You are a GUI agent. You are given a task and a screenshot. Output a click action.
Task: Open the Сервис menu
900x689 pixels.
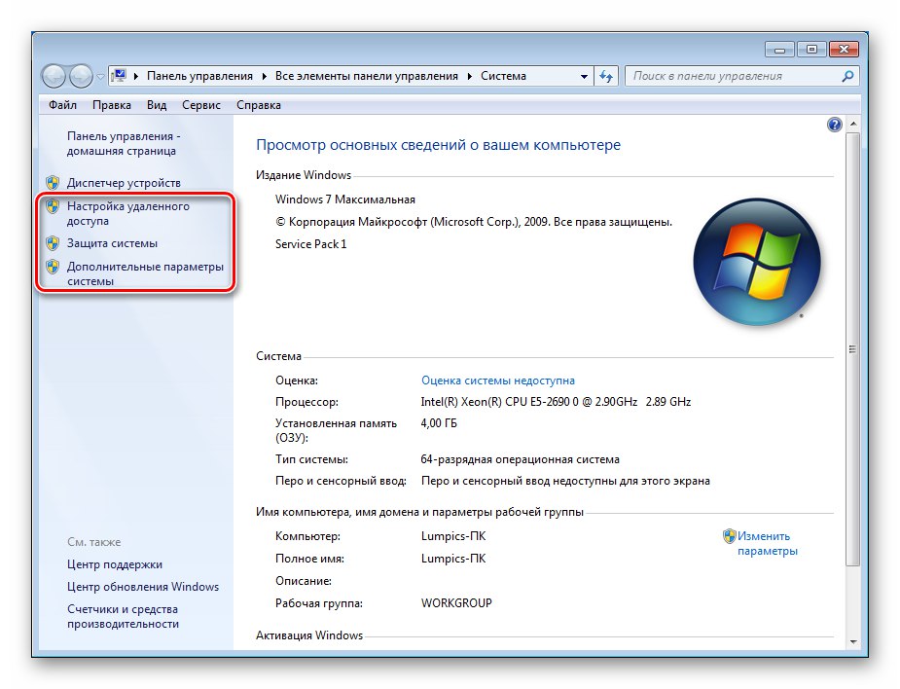click(x=200, y=105)
